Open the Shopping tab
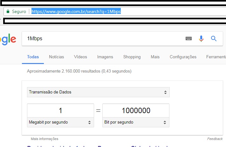The height and width of the screenshot is (147, 226). coord(132,57)
